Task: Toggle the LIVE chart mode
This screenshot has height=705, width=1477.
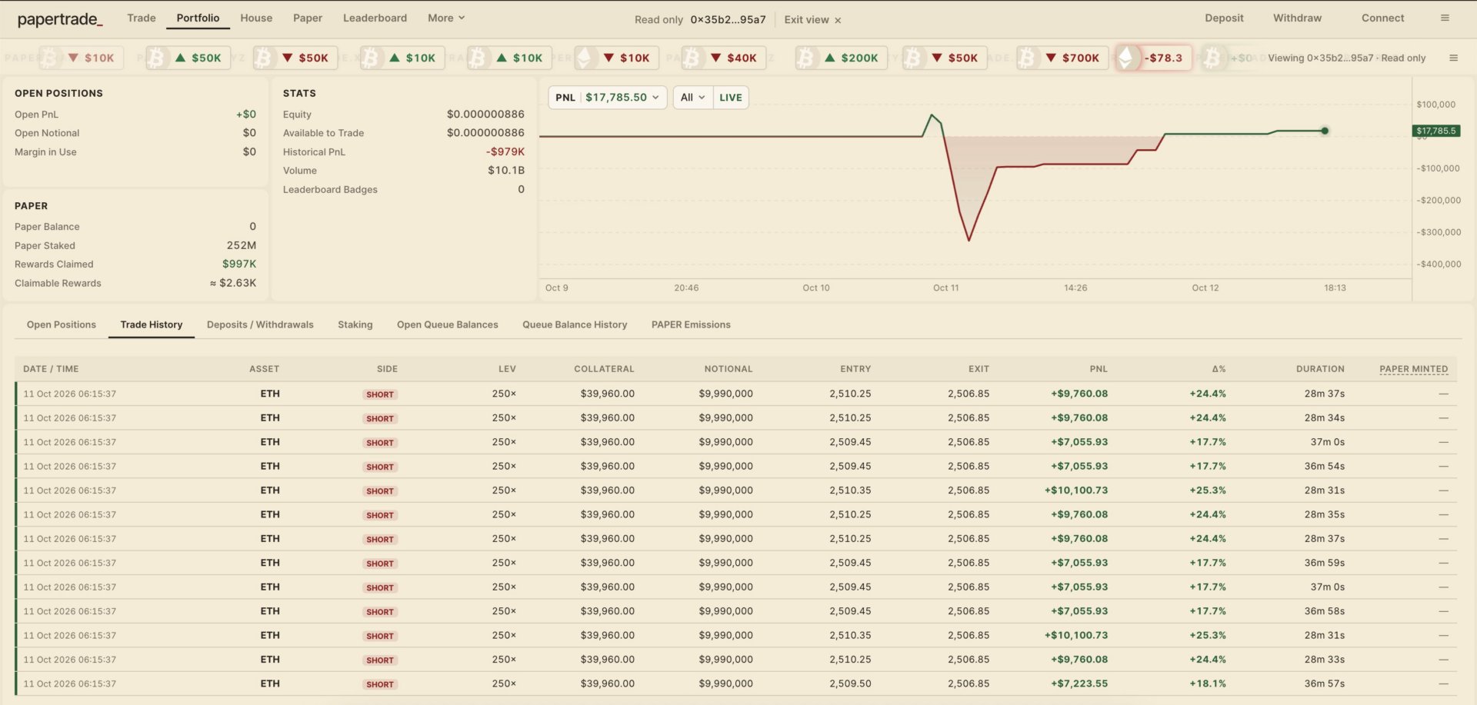Action: coord(731,98)
